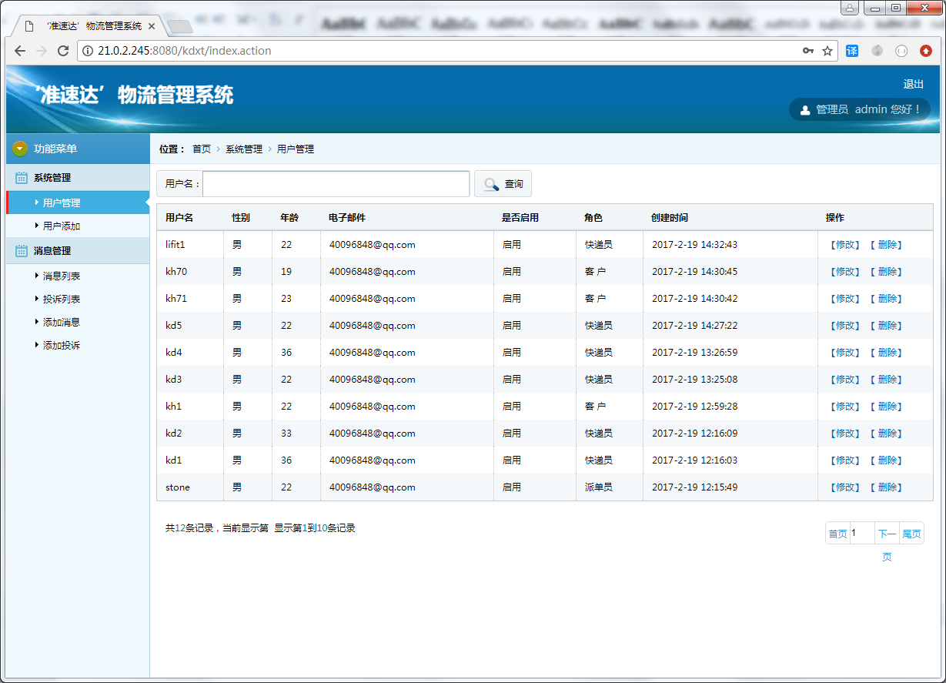Click 修改 for user stone

click(844, 487)
